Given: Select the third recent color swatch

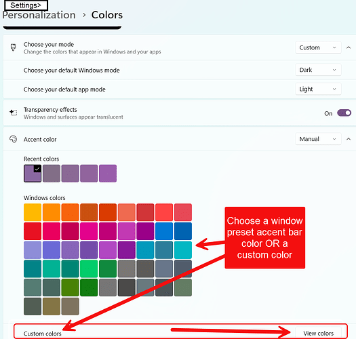Looking at the screenshot, I should (x=70, y=174).
